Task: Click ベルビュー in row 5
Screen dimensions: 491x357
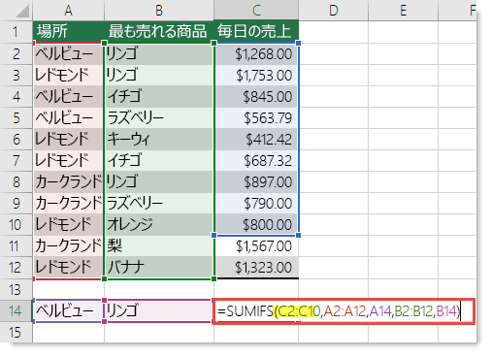Action: pos(68,117)
